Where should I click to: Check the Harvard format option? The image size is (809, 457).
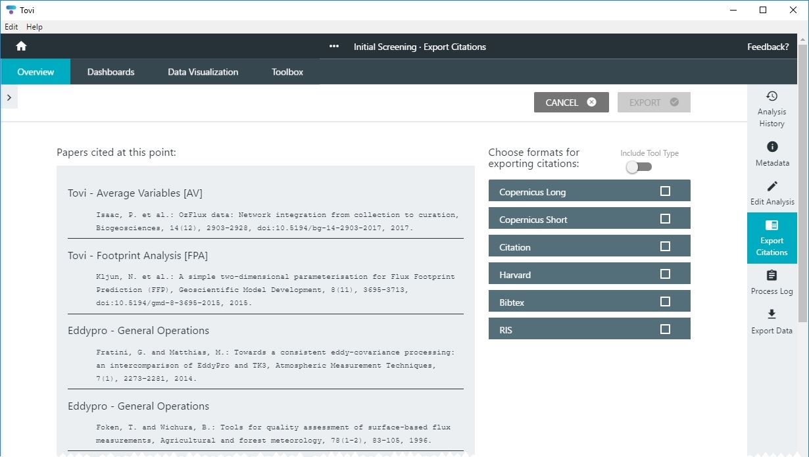[x=665, y=274]
